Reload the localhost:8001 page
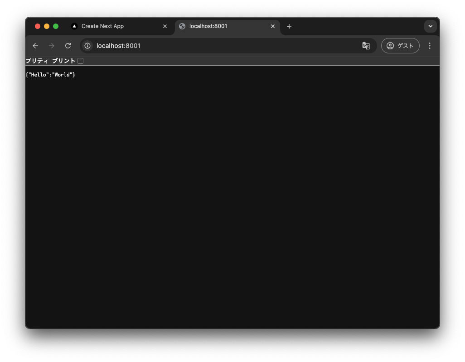Screen dimensions: 465x362 [68, 46]
